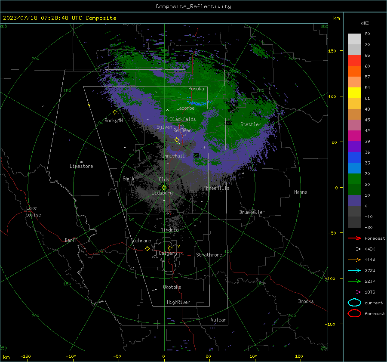
Task: Click the Innisfail label
Action: click(173, 156)
